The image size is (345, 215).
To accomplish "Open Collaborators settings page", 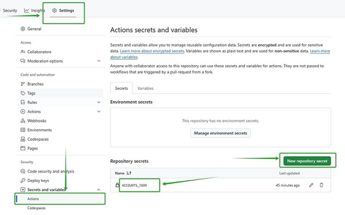I will (x=39, y=52).
